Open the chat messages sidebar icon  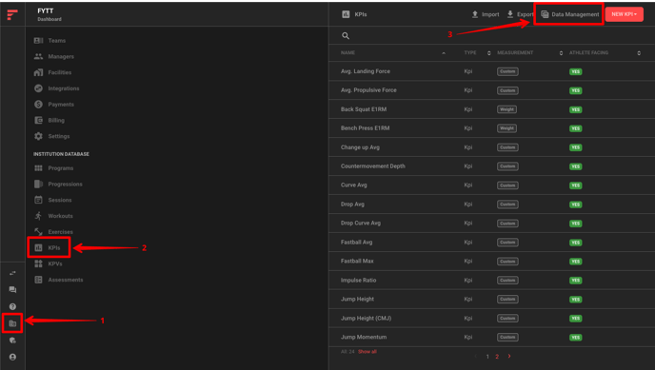pyautogui.click(x=12, y=289)
